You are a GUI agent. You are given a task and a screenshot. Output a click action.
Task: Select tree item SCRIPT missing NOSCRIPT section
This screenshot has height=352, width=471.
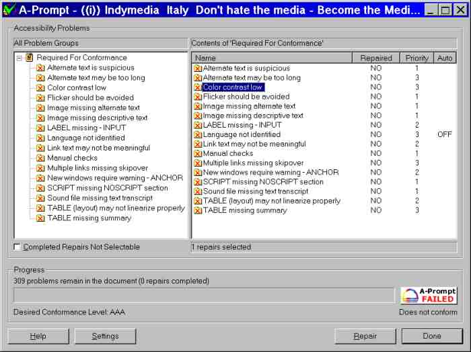(x=108, y=188)
